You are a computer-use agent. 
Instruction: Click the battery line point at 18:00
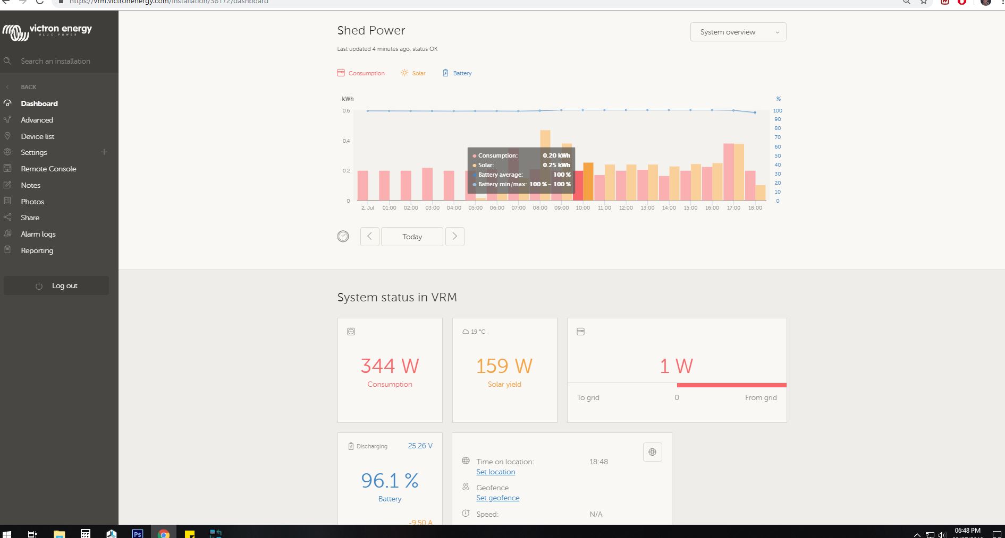coord(755,112)
